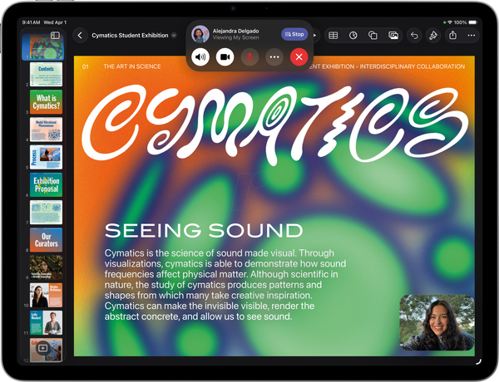End the FaceTime call
499x382 pixels.
click(299, 57)
